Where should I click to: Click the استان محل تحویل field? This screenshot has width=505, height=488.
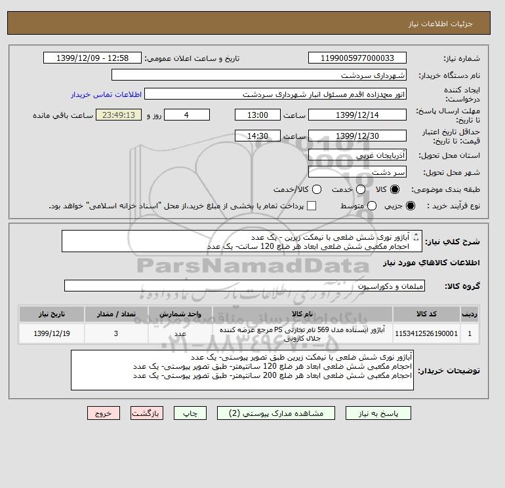pyautogui.click(x=357, y=155)
